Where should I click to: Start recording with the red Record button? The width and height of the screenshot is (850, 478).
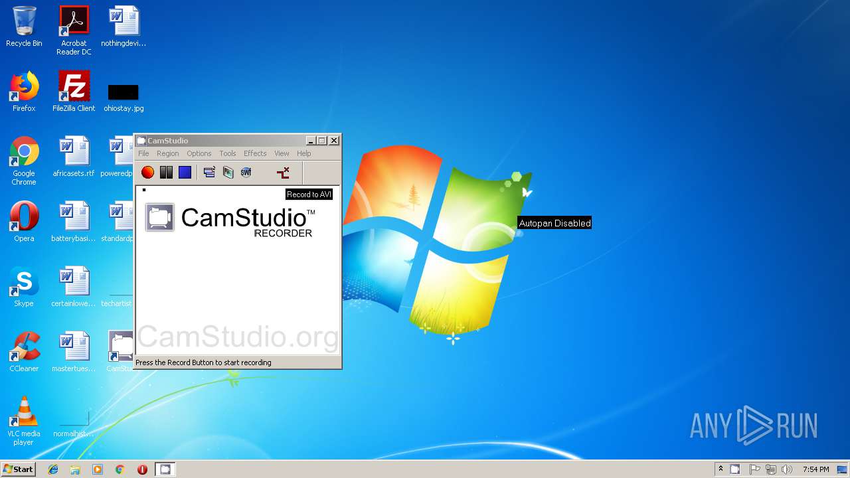click(148, 173)
